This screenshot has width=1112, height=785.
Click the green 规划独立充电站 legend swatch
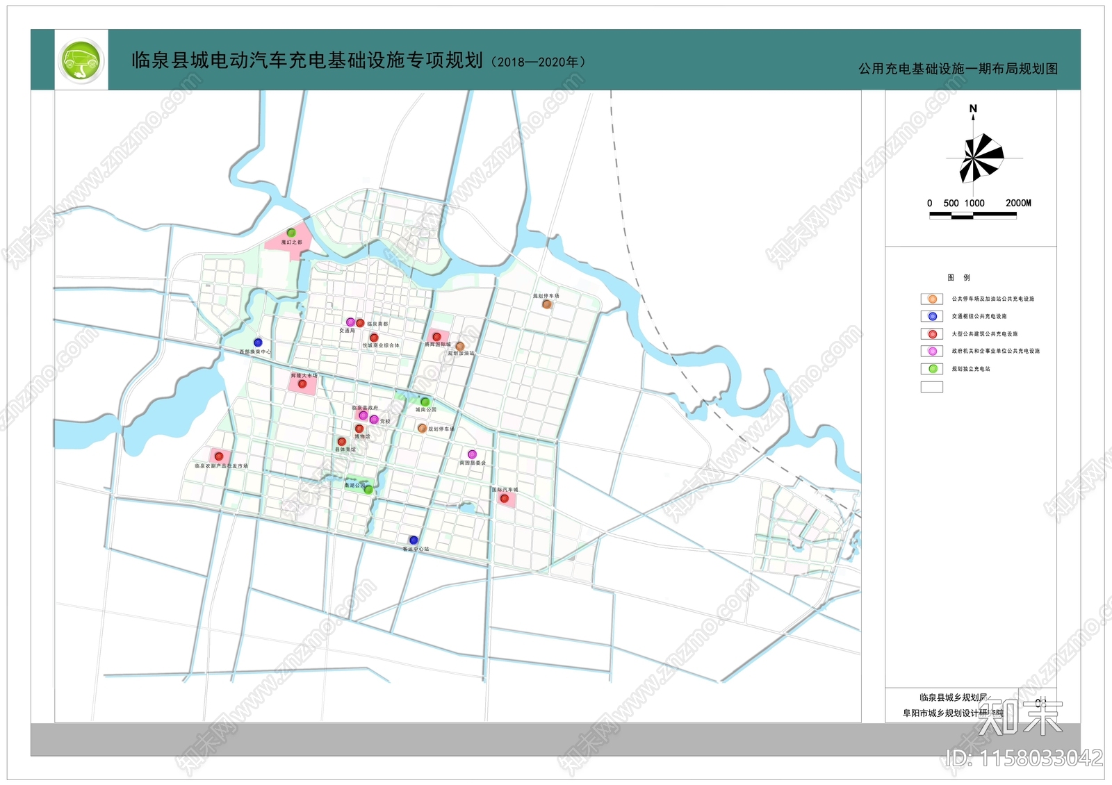click(932, 369)
